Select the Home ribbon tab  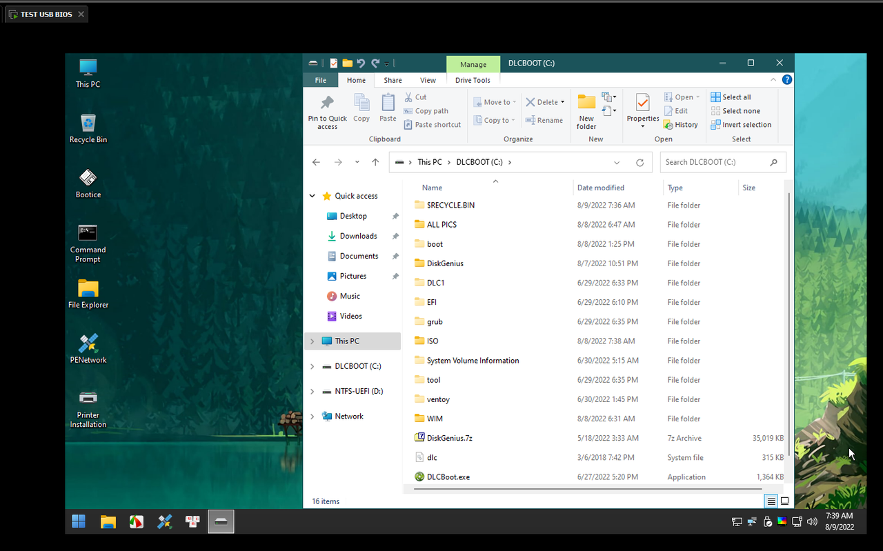pos(357,80)
